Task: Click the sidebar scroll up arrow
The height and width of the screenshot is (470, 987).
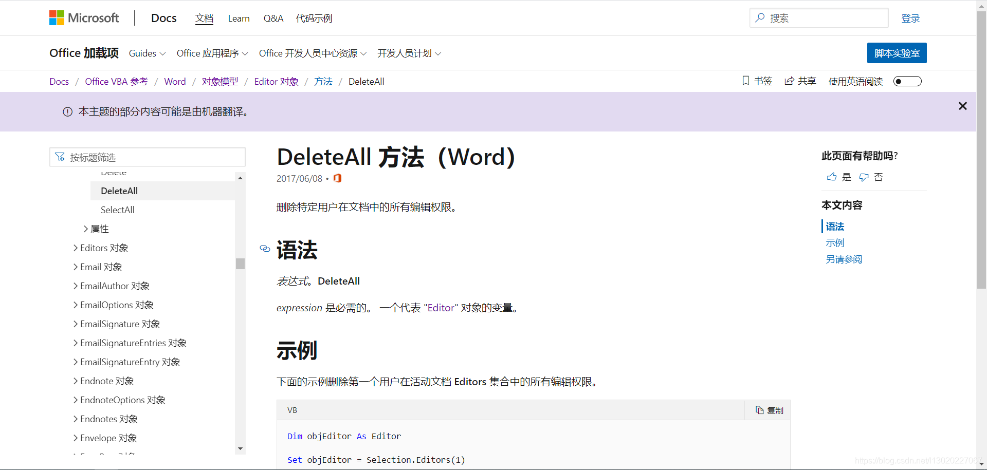Action: pos(240,178)
